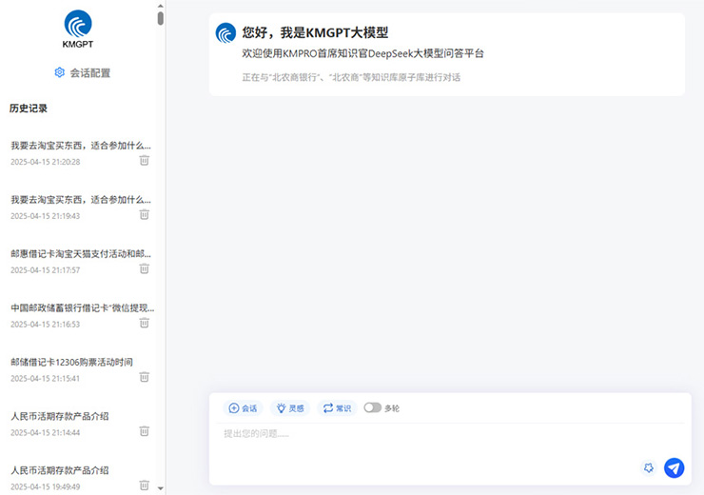Click the 您好，我是KMGPT大模型 greeting title
Image resolution: width=704 pixels, height=495 pixels.
[x=315, y=32]
